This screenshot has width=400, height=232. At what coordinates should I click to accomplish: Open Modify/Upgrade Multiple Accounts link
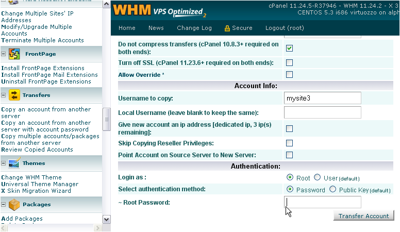(37, 30)
